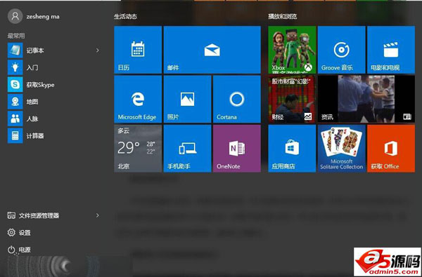
Task: Open the Cortana tile
Action: point(237,99)
